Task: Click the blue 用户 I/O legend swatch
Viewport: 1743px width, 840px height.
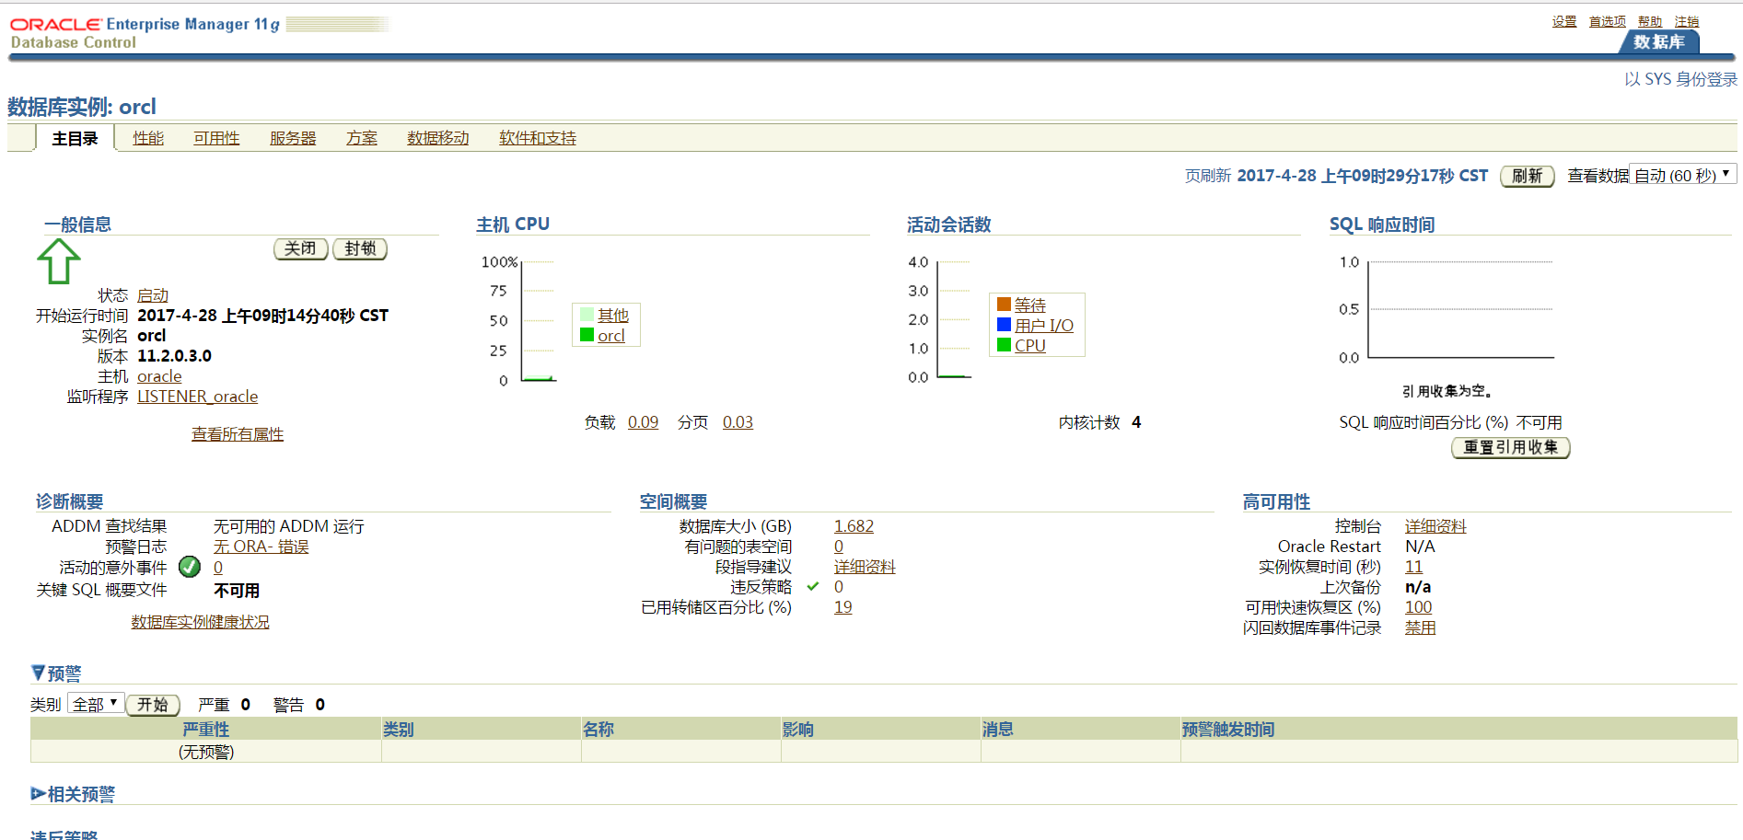Action: point(1004,325)
